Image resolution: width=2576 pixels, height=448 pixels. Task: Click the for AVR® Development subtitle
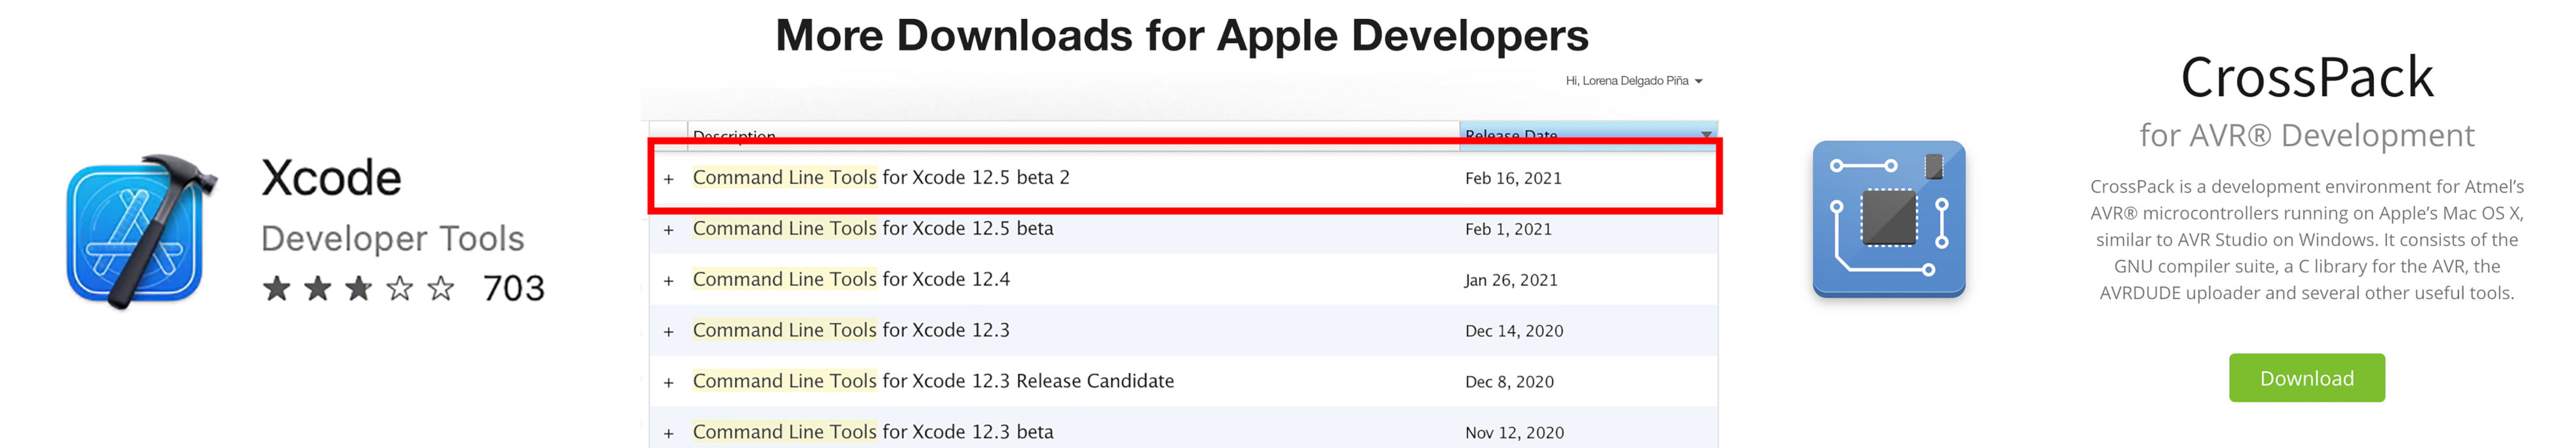tap(2306, 135)
